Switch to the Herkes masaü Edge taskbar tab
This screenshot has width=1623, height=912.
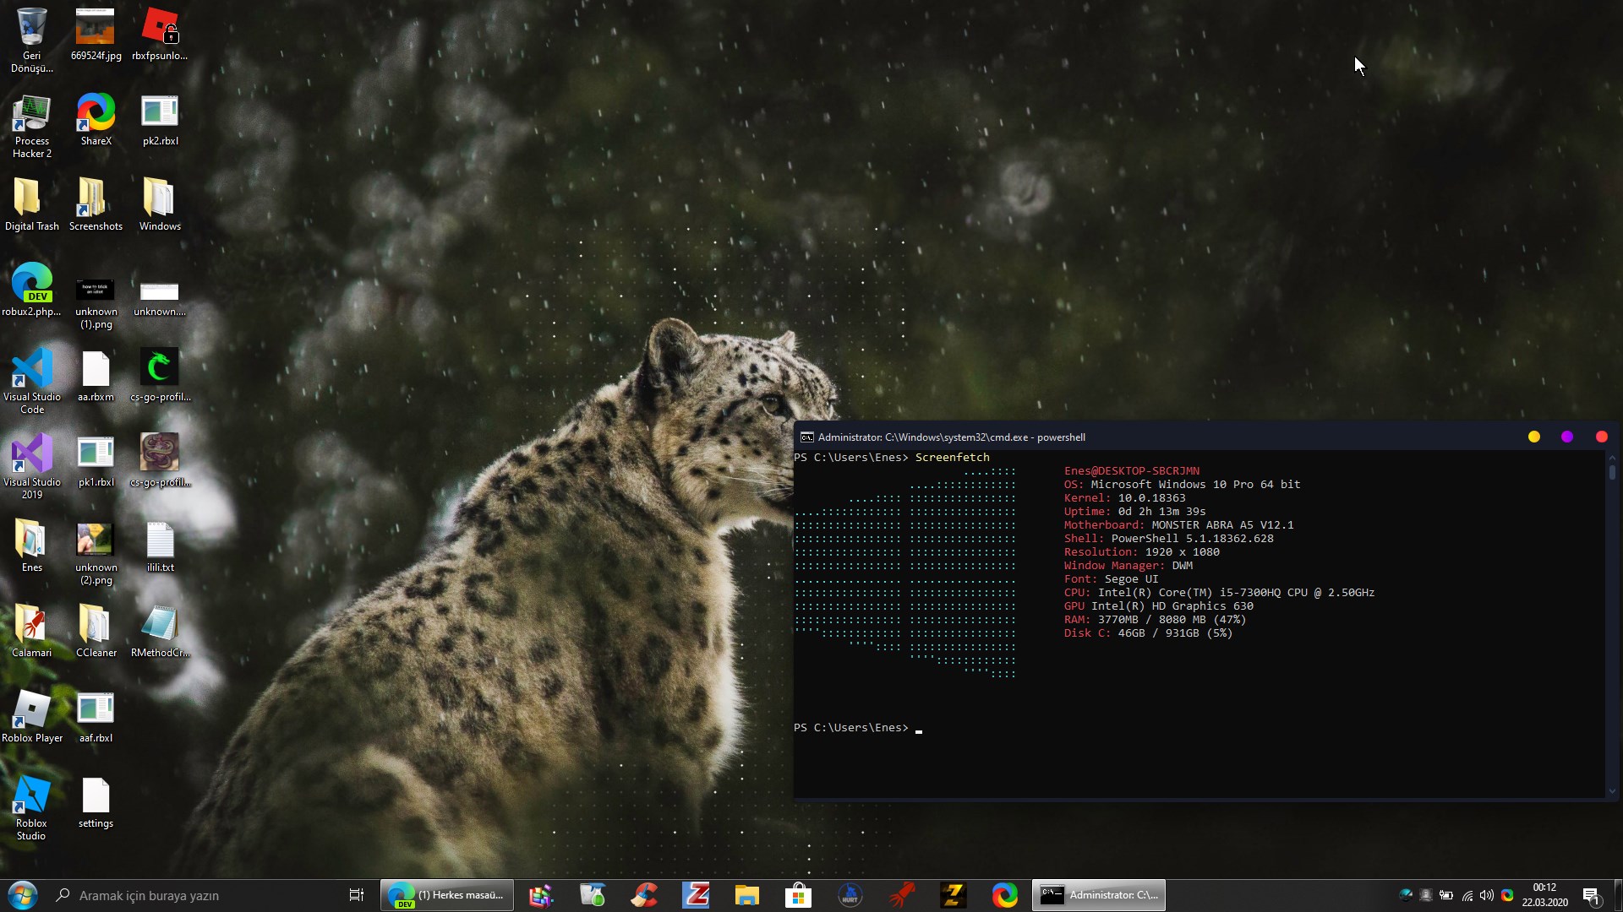447,895
